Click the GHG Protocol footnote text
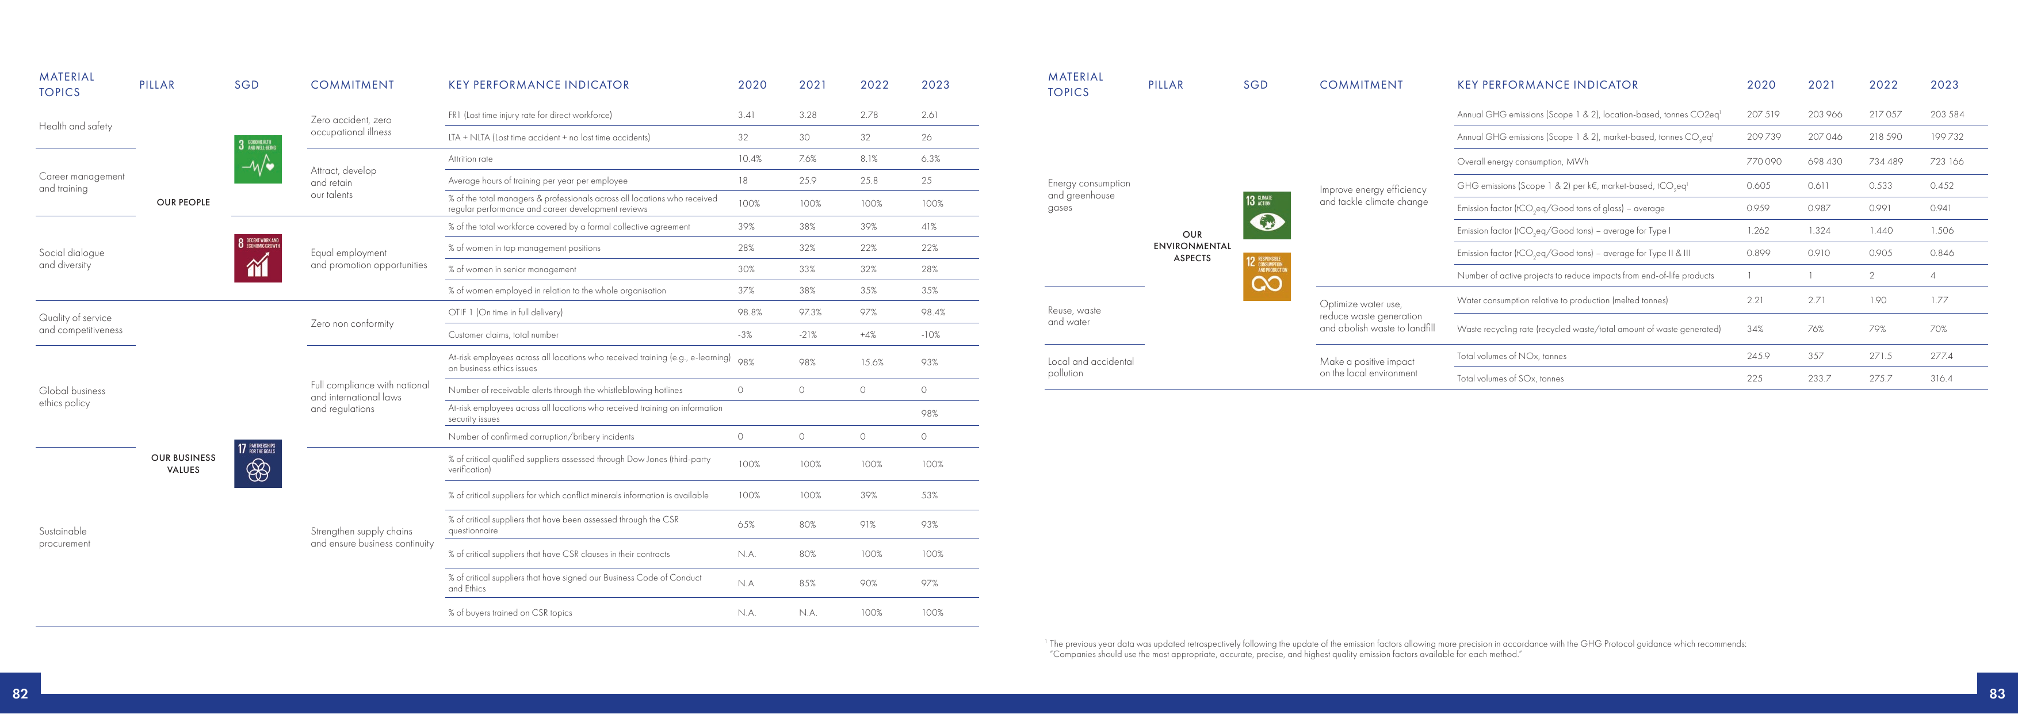The width and height of the screenshot is (2018, 714). pos(1397,649)
